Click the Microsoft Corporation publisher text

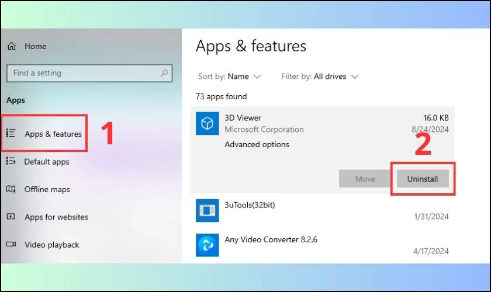(x=264, y=129)
